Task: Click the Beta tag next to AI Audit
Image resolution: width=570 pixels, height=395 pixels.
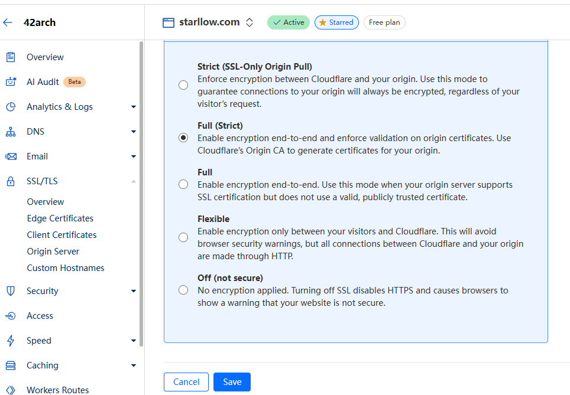Action: 75,82
